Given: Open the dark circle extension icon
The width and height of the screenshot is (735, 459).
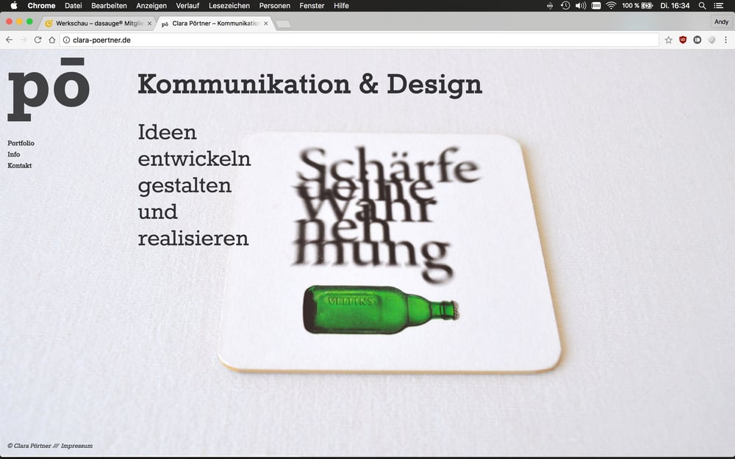Looking at the screenshot, I should click(698, 40).
